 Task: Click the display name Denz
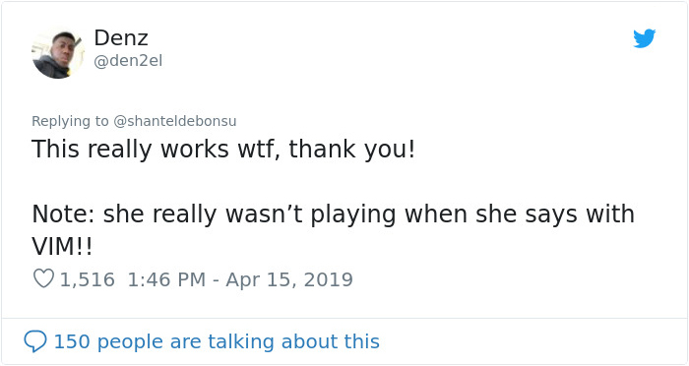click(x=121, y=37)
